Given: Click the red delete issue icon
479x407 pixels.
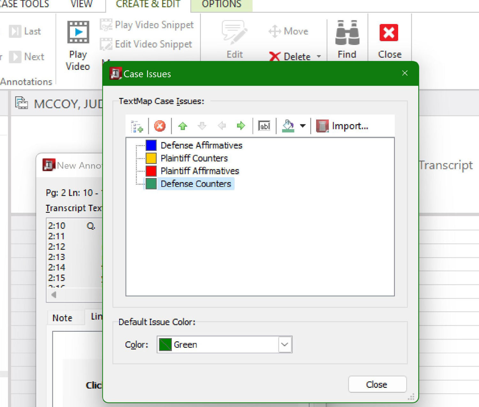Looking at the screenshot, I should click(160, 126).
